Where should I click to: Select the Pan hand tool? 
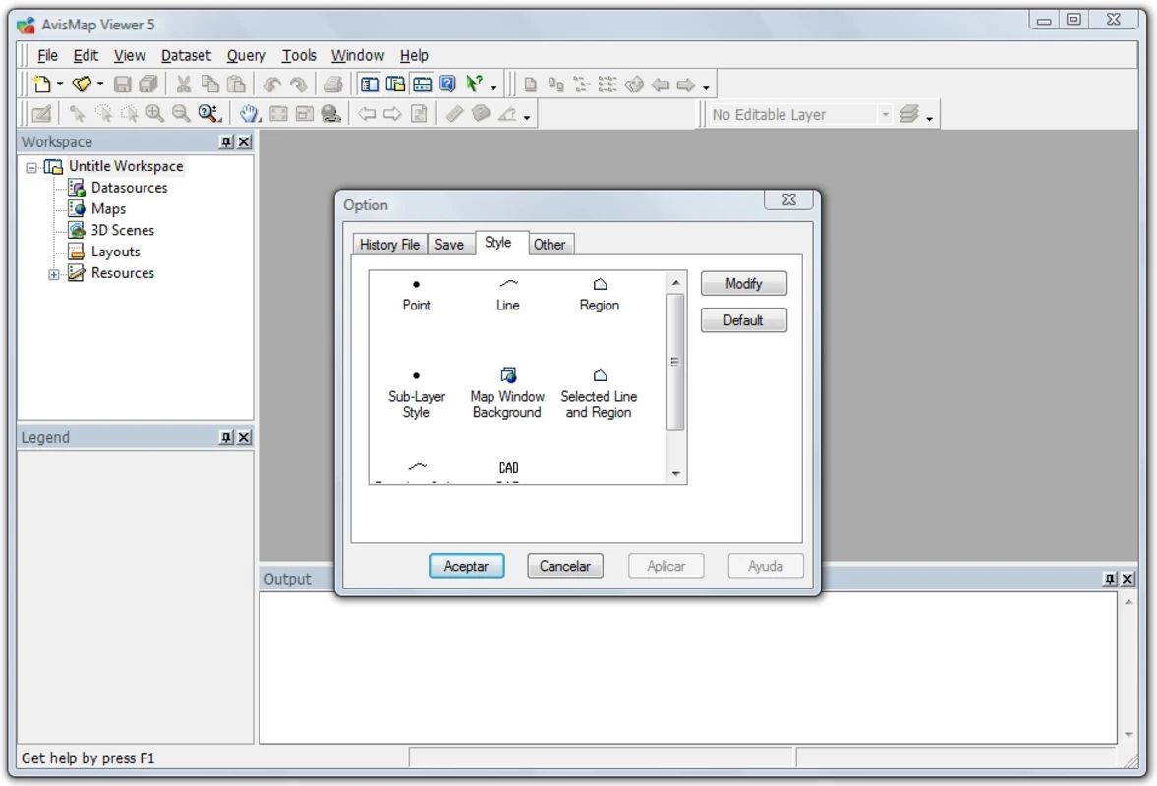[250, 114]
